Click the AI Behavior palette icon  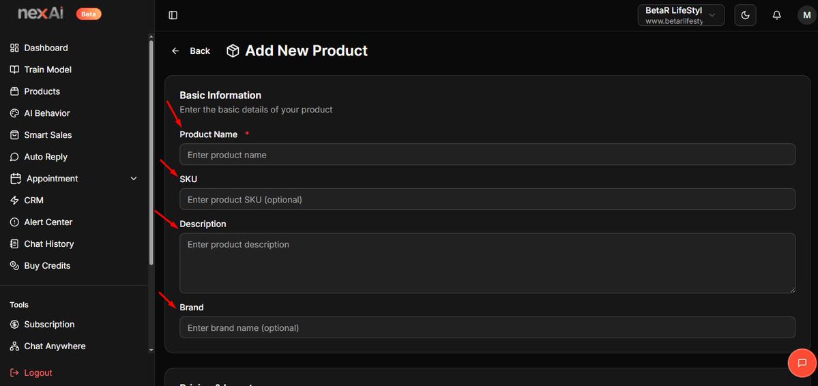(x=14, y=113)
